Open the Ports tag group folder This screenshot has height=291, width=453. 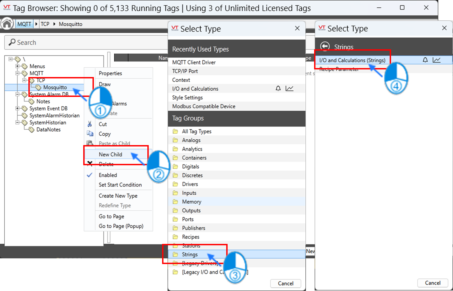(175, 219)
